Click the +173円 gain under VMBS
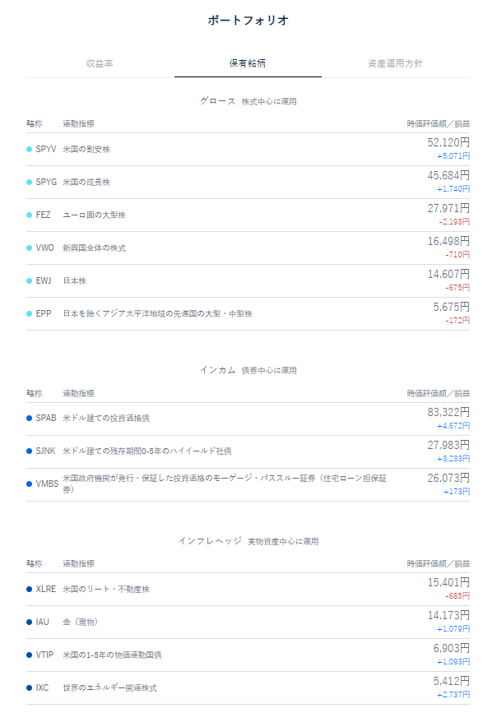Screen dimensions: 483x722 [457, 491]
